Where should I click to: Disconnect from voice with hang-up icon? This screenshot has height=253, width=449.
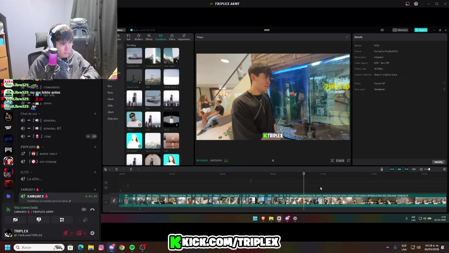[x=92, y=209]
